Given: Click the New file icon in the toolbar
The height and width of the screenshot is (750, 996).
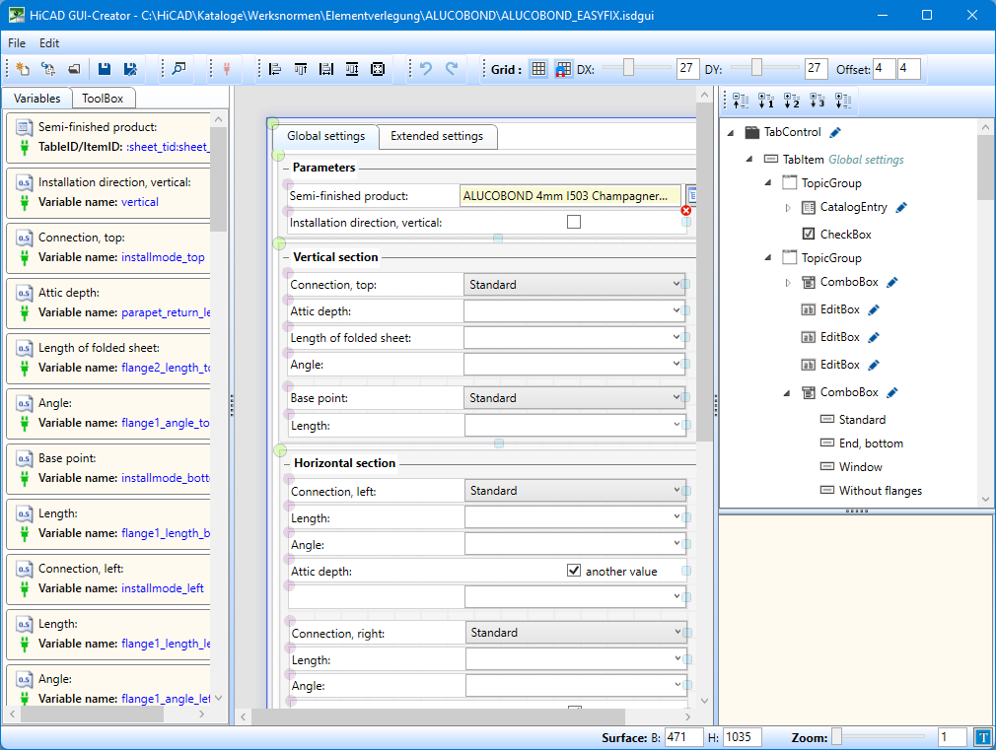Looking at the screenshot, I should click(23, 69).
